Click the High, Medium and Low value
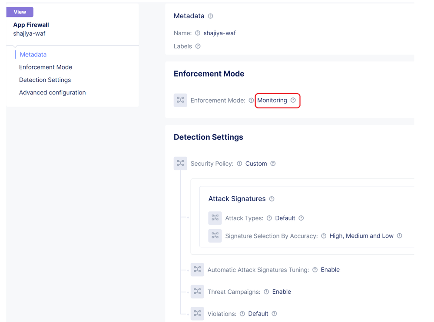 click(x=361, y=236)
